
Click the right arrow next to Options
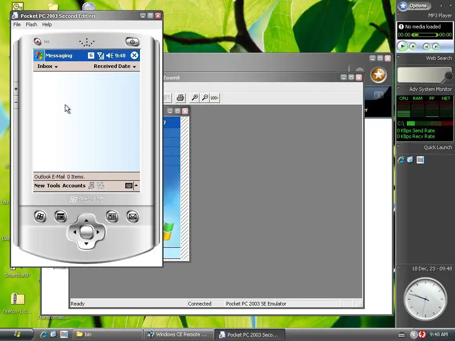click(x=441, y=6)
